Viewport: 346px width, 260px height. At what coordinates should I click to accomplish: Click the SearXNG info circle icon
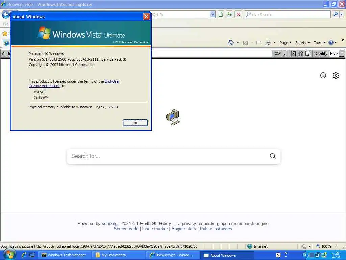point(323,75)
